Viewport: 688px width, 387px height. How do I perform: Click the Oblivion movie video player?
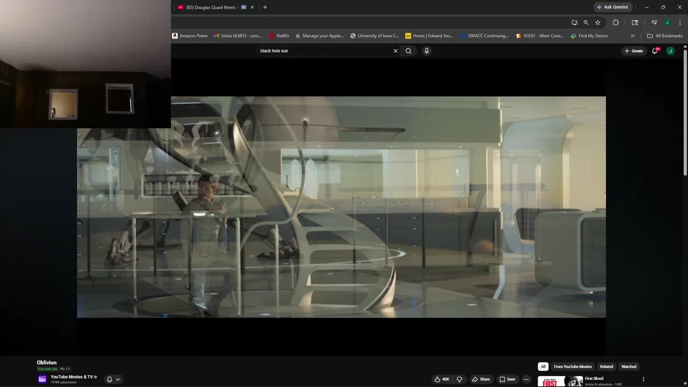pyautogui.click(x=341, y=207)
